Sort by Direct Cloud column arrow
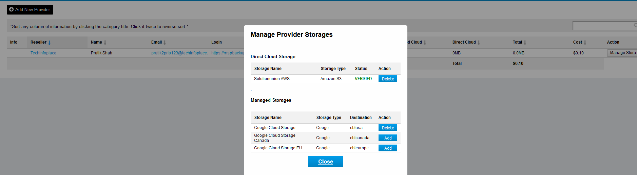 [479, 43]
